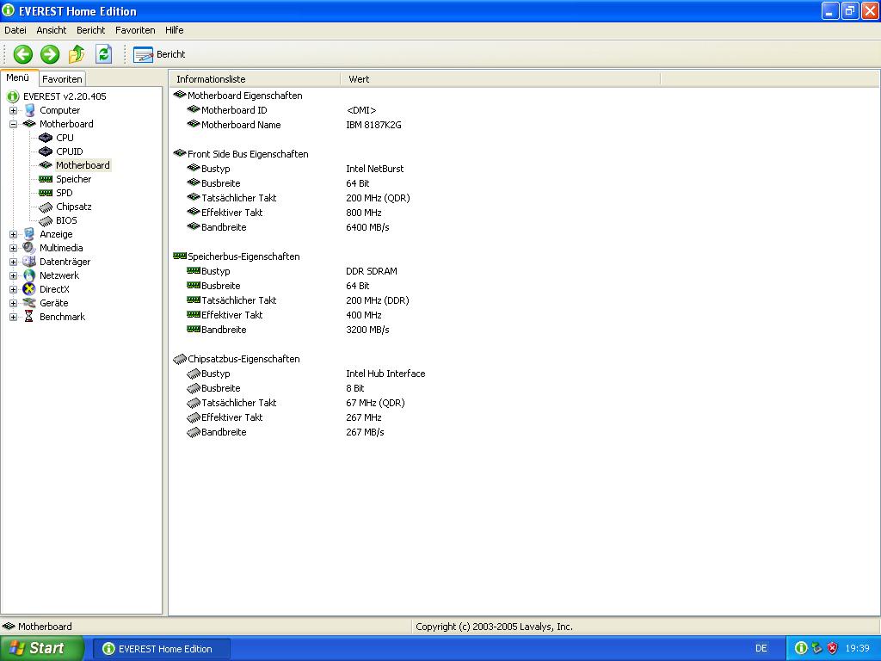The height and width of the screenshot is (661, 881).
Task: Go back with the green left arrow
Action: coord(23,54)
